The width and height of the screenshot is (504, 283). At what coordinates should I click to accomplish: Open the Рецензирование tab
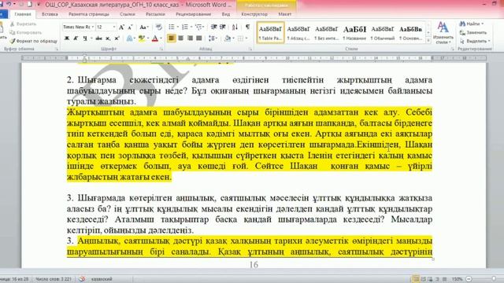point(193,14)
